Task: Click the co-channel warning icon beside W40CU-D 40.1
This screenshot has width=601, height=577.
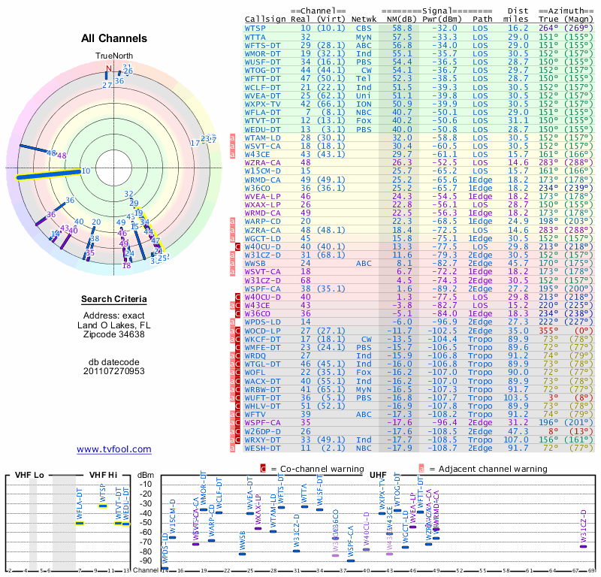Action: (238, 246)
